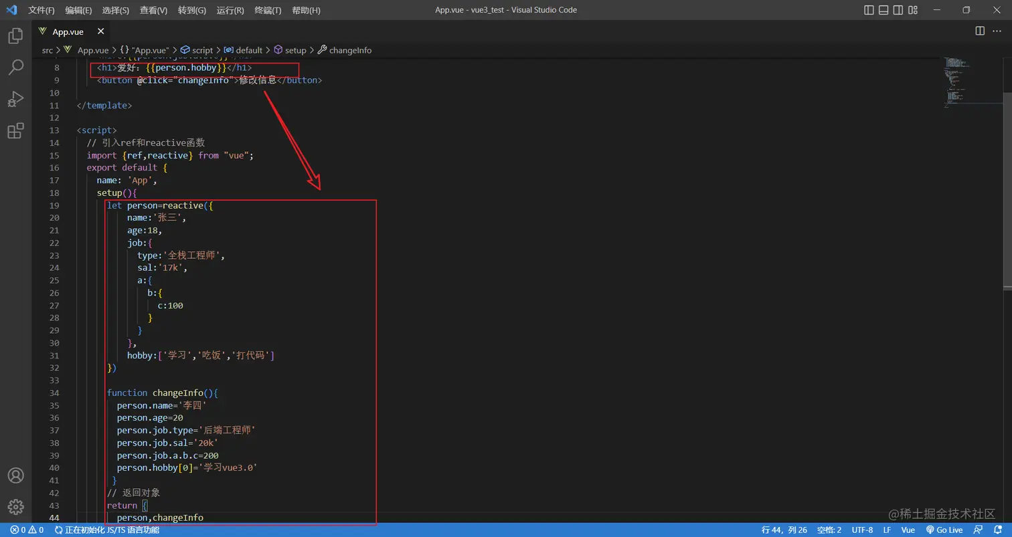The image size is (1012, 537).
Task: Click the 'c:100' property line
Action: 171,305
